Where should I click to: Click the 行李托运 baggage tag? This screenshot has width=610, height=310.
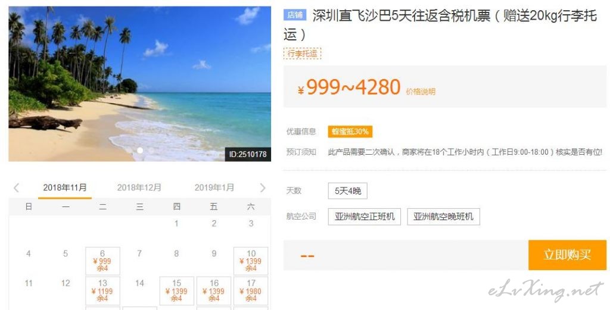coord(302,53)
